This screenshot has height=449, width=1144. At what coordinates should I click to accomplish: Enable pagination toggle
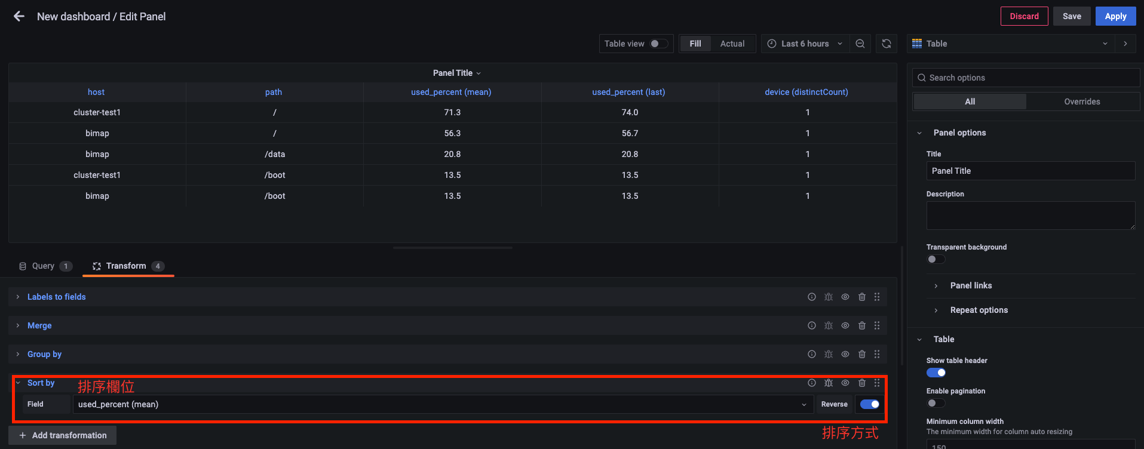click(936, 403)
